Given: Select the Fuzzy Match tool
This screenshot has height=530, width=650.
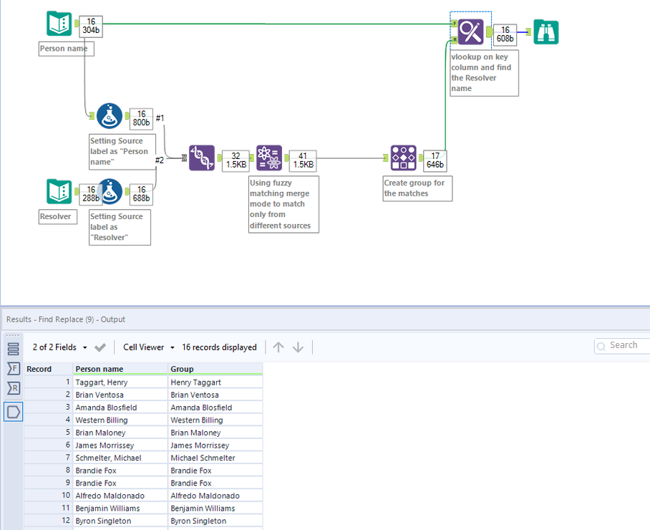Looking at the screenshot, I should 269,158.
